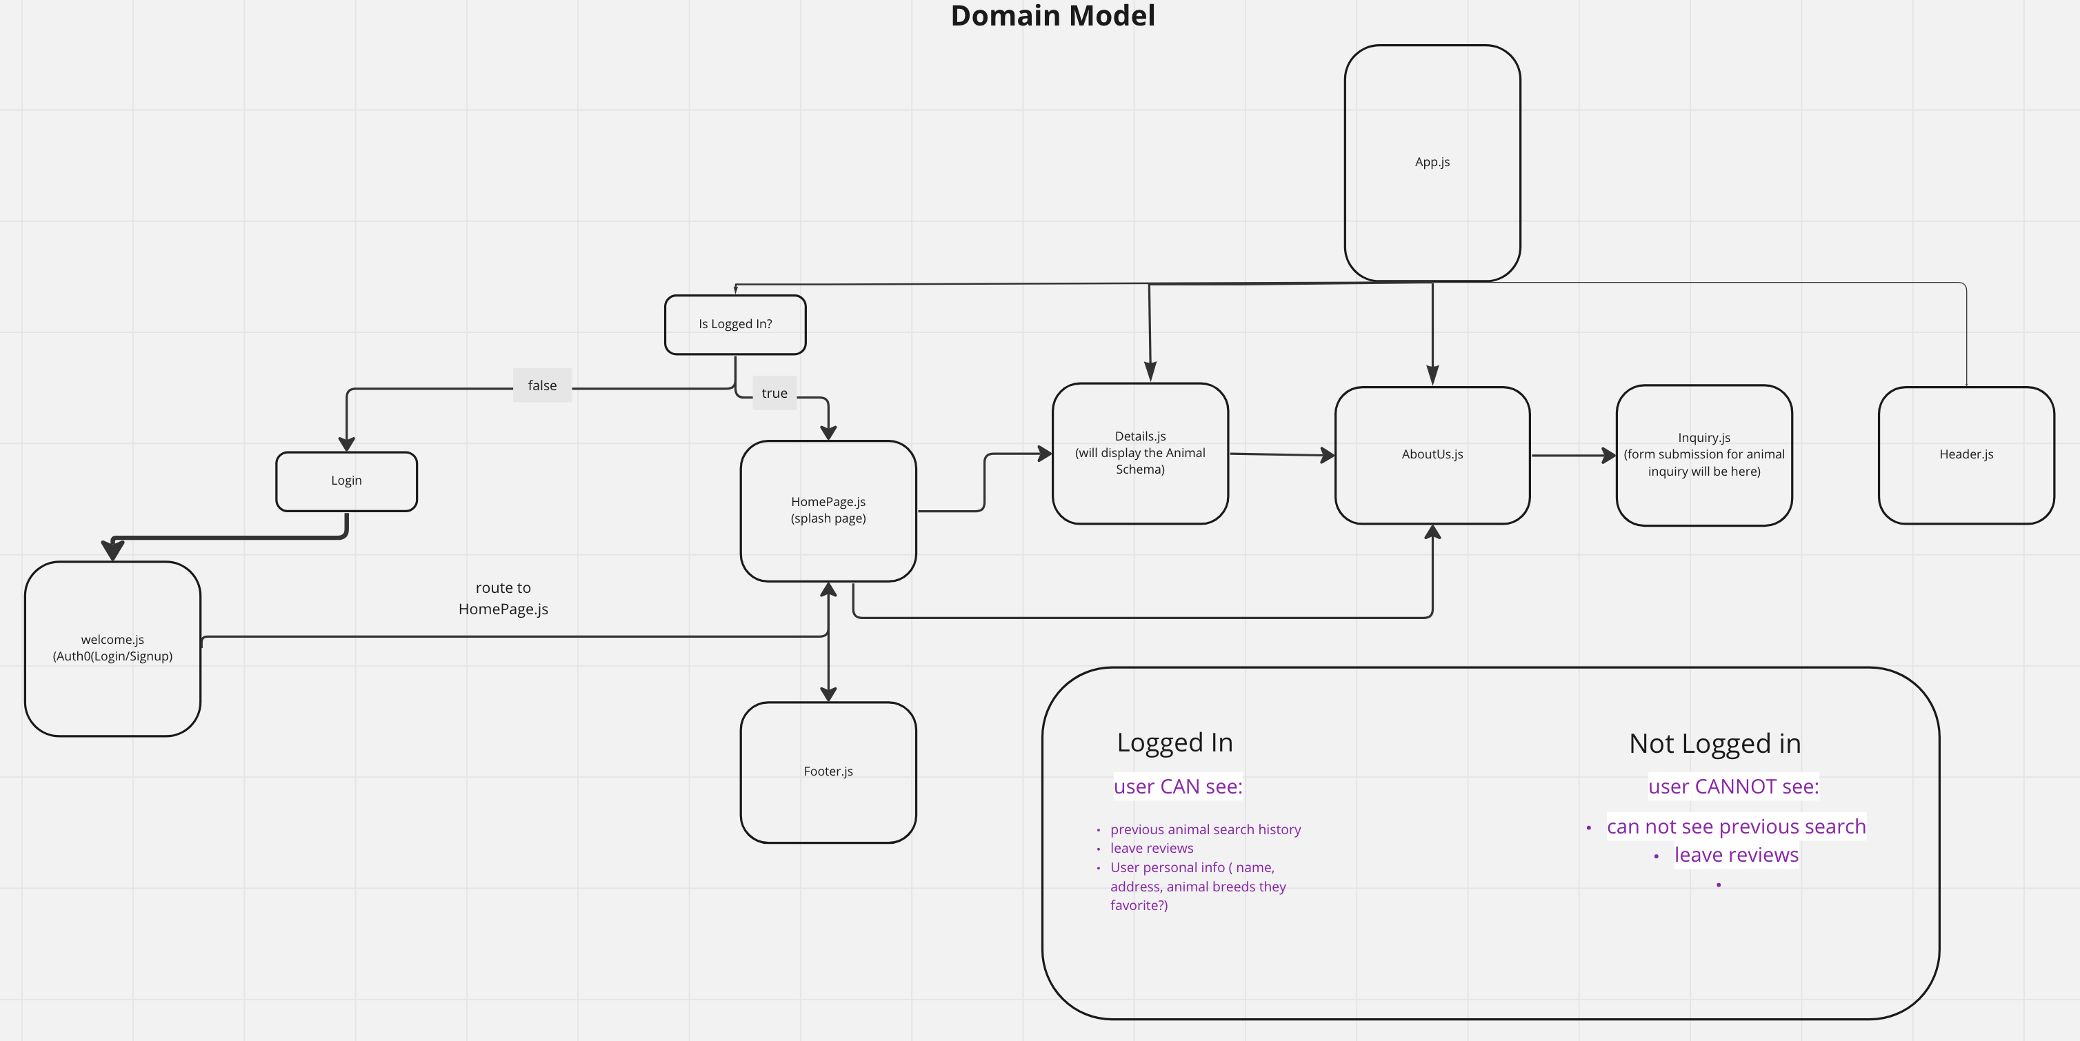Click the user CANNOT see: text
This screenshot has width=2080, height=1041.
(x=1733, y=786)
